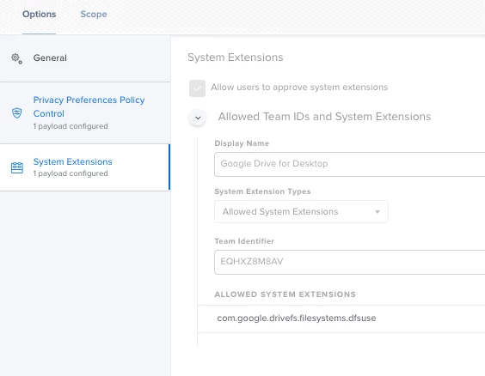
Task: Open Privacy Preferences Policy Control payload
Action: pos(85,113)
